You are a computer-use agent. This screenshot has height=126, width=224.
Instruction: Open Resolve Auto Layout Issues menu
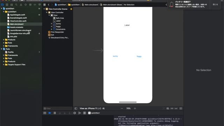coord(176,108)
